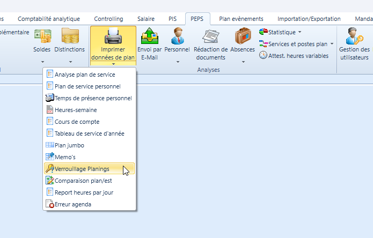Viewport: 373px width, 238px height.
Task: Switch to the Comptabilité analytique tab
Action: [49, 19]
